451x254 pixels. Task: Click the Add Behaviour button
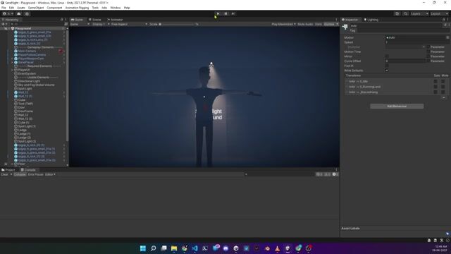(397, 107)
